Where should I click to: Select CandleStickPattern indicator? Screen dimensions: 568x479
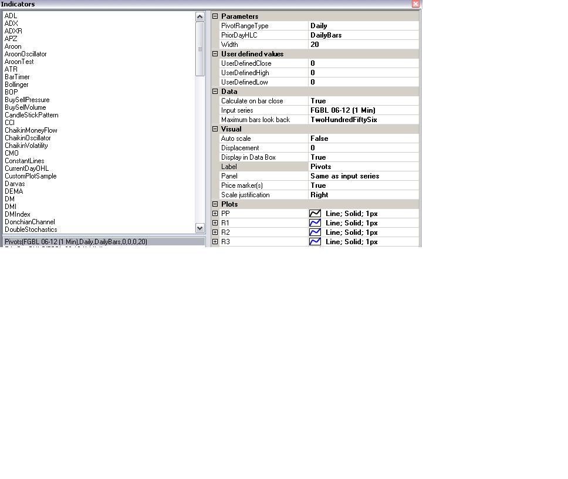pos(32,115)
